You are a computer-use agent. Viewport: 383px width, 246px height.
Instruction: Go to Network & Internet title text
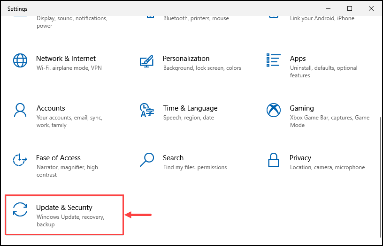[x=66, y=59]
